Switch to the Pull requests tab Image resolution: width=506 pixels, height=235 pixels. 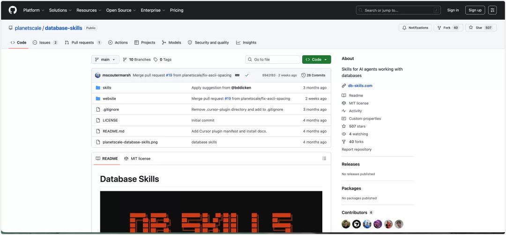click(83, 43)
